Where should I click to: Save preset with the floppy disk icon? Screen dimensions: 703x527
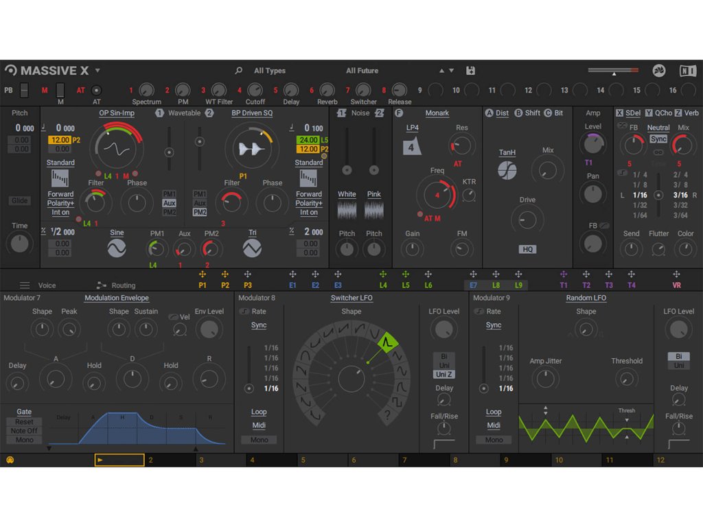470,71
